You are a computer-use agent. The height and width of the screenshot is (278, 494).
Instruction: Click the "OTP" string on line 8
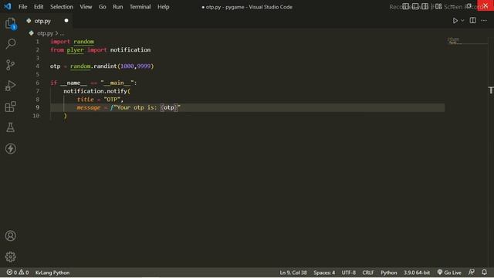click(x=112, y=100)
